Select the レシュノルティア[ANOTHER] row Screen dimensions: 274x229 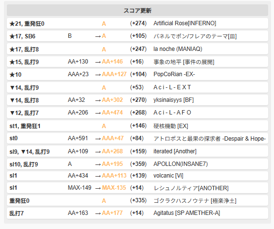point(137,188)
